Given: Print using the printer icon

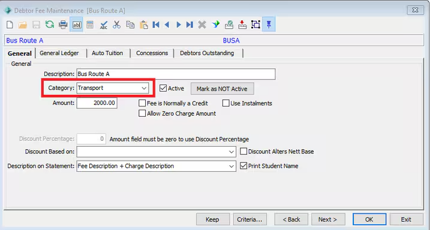Looking at the screenshot, I should point(63,25).
